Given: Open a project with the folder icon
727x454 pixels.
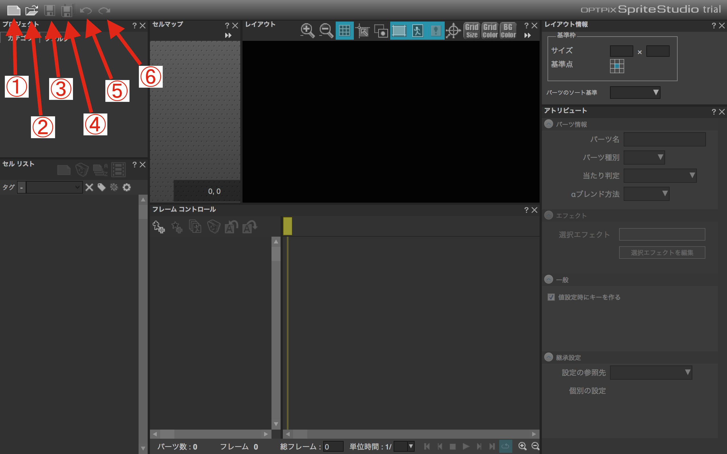Looking at the screenshot, I should [x=32, y=10].
